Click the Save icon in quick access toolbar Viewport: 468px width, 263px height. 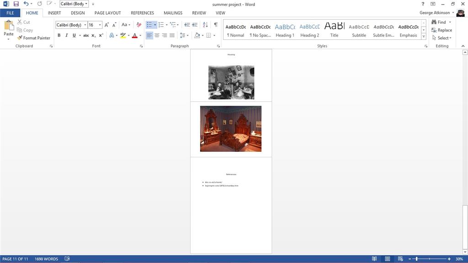(x=16, y=4)
